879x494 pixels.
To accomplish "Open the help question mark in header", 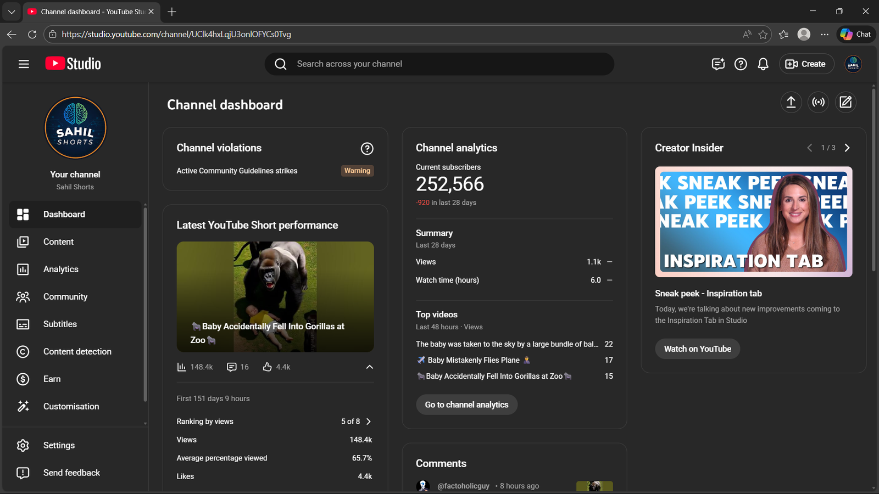I will 741,64.
